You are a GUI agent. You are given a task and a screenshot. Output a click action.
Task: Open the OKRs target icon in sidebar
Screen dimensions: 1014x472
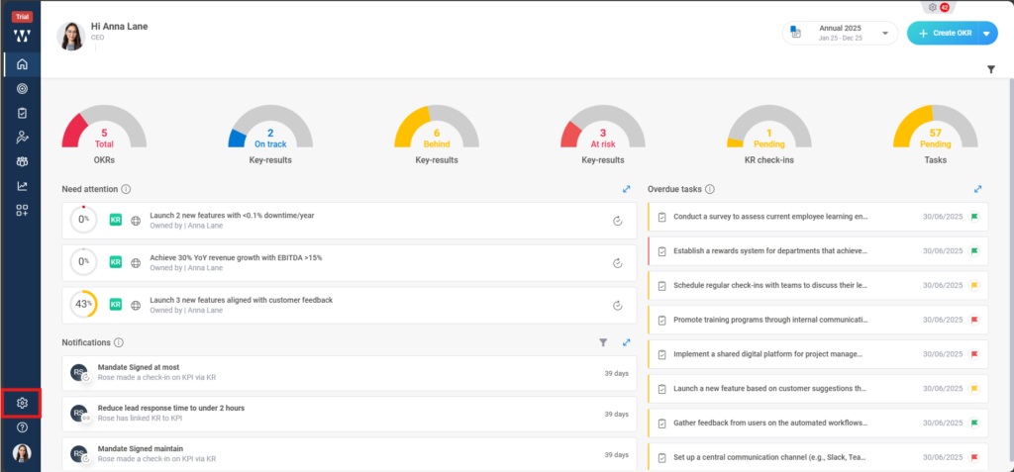(x=22, y=89)
